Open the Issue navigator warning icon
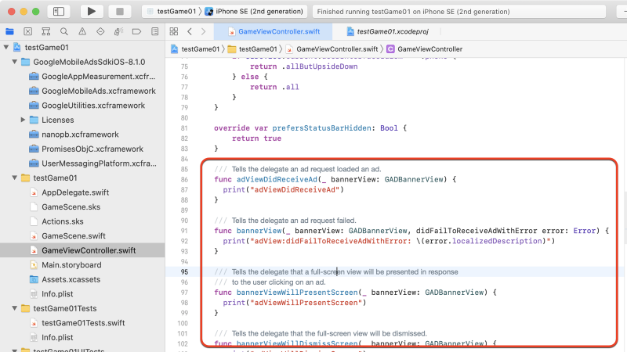 (x=82, y=31)
